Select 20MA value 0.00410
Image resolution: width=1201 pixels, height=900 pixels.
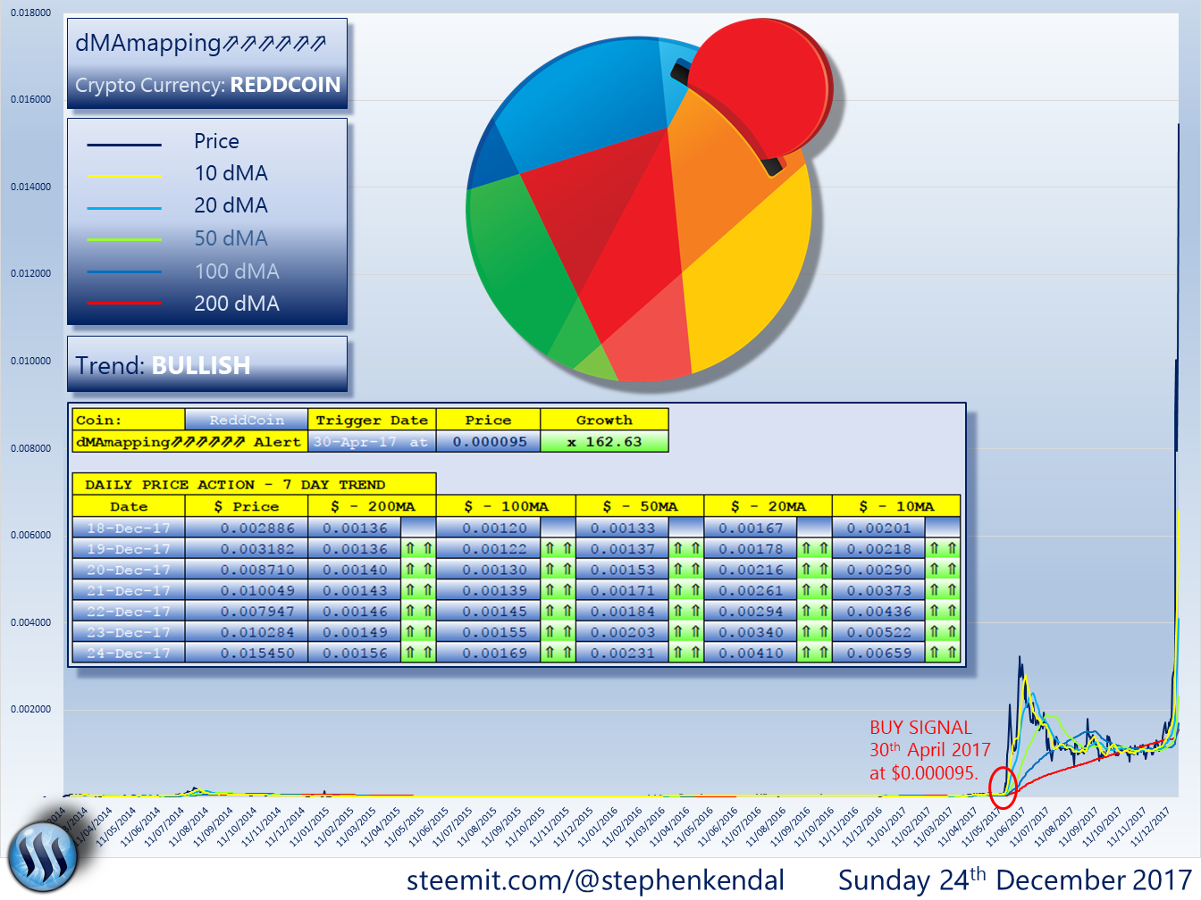(751, 653)
